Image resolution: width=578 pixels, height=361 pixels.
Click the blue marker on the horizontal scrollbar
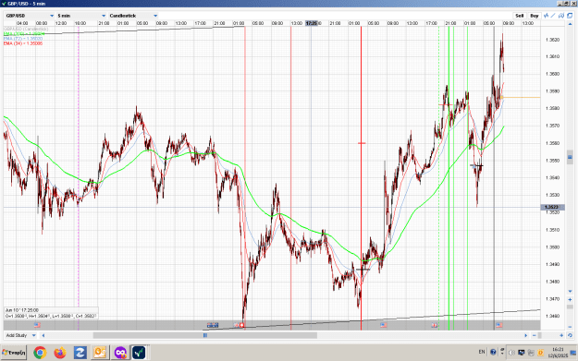[x=205, y=335]
